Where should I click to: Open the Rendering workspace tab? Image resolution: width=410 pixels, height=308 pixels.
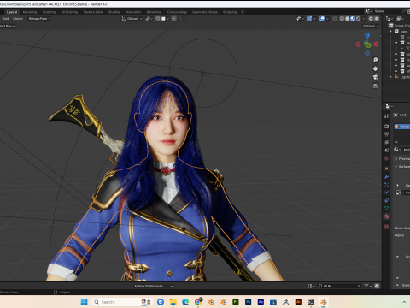(154, 12)
